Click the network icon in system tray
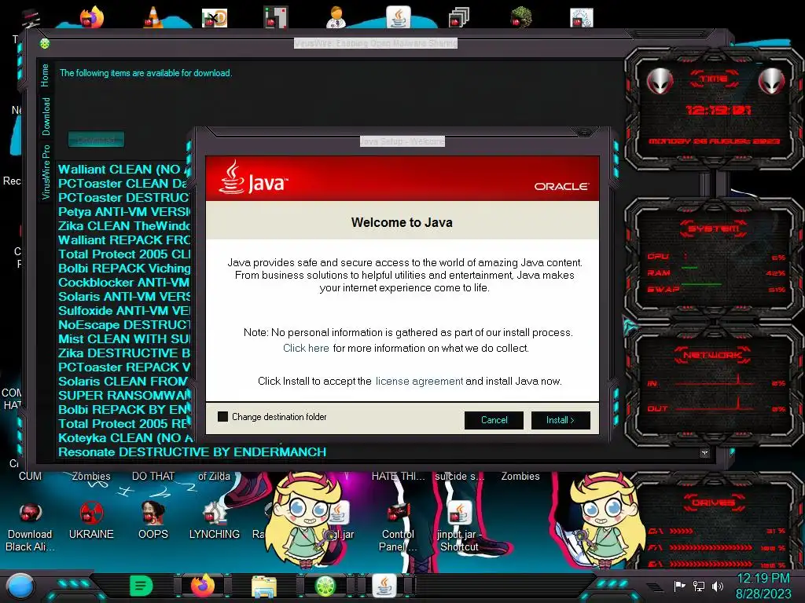The width and height of the screenshot is (805, 603). [699, 586]
